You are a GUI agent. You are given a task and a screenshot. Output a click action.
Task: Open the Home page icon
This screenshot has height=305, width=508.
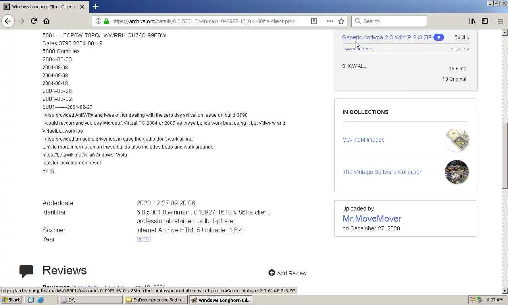coord(46,21)
